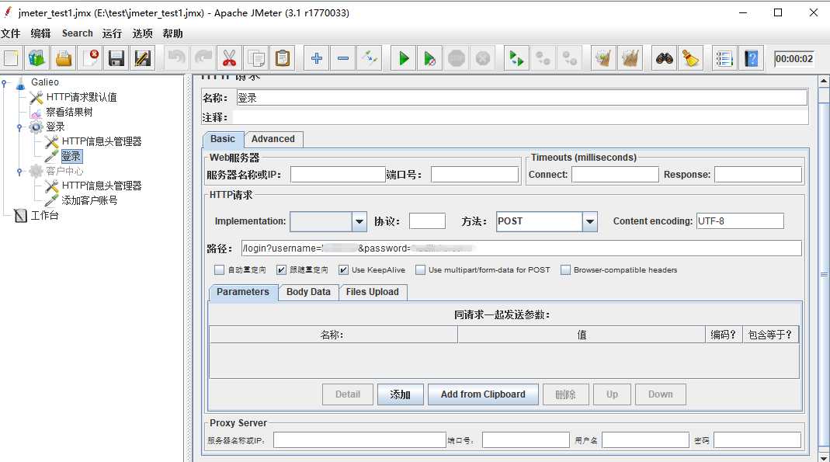This screenshot has width=830, height=462.
Task: Click the Cut scissors icon
Action: click(x=229, y=58)
